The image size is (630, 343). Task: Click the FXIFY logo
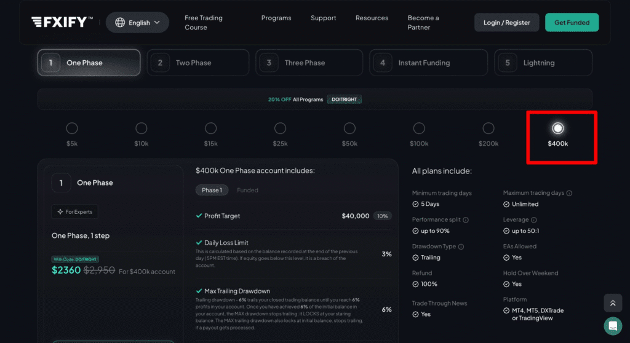point(62,22)
